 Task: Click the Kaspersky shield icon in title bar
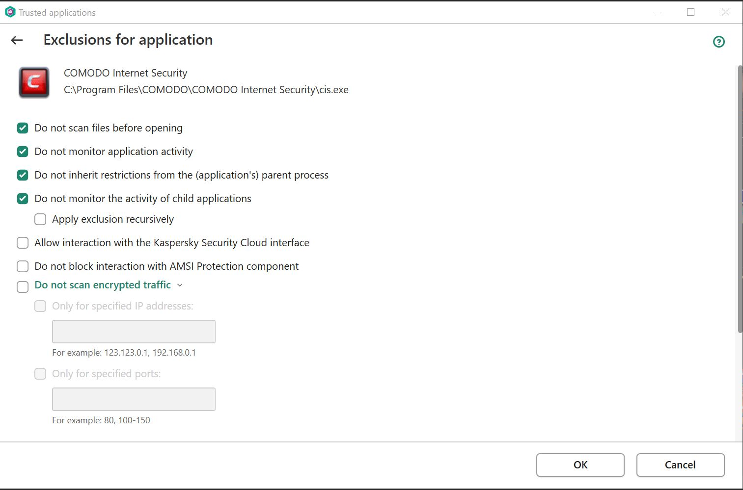pos(10,12)
